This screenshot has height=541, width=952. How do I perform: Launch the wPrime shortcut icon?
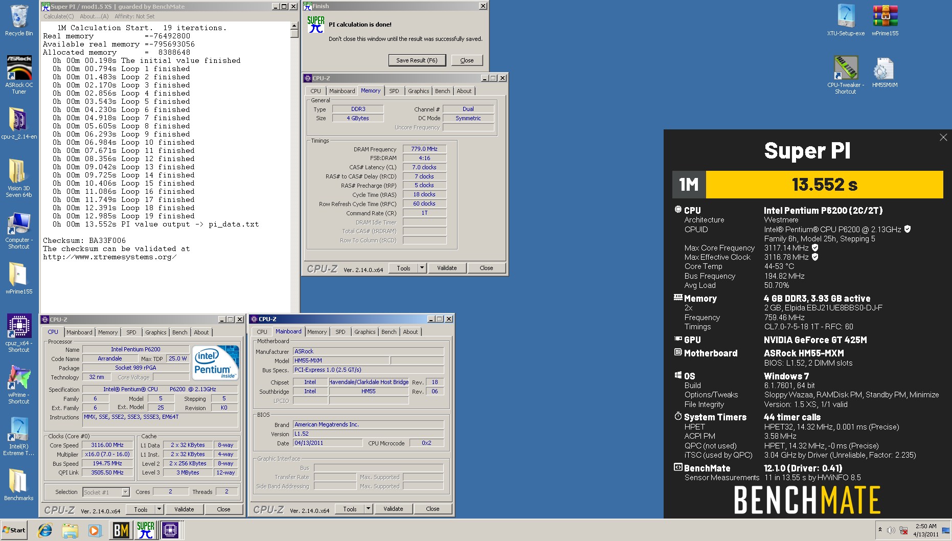pos(19,385)
